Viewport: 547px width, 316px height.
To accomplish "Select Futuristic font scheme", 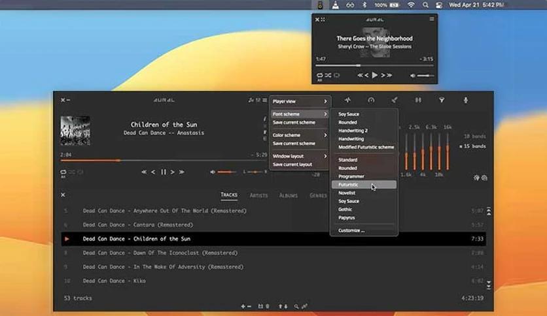I will [x=364, y=185].
